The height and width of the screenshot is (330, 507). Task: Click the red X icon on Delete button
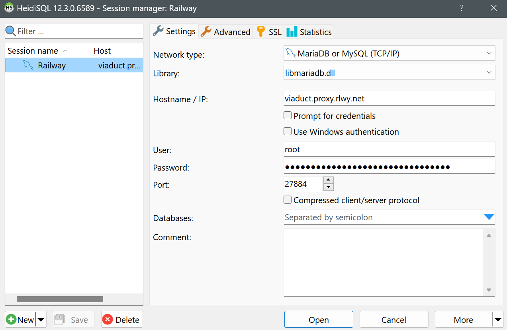point(108,320)
